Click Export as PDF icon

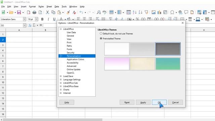click(29, 12)
